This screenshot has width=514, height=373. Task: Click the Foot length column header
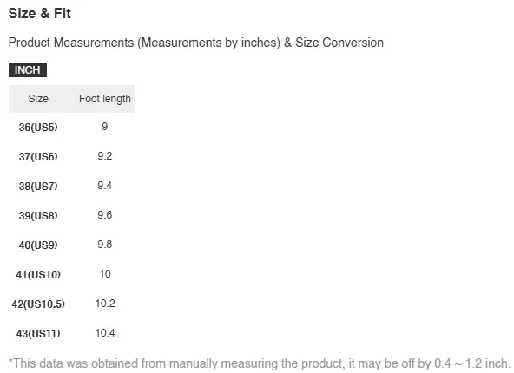(105, 99)
